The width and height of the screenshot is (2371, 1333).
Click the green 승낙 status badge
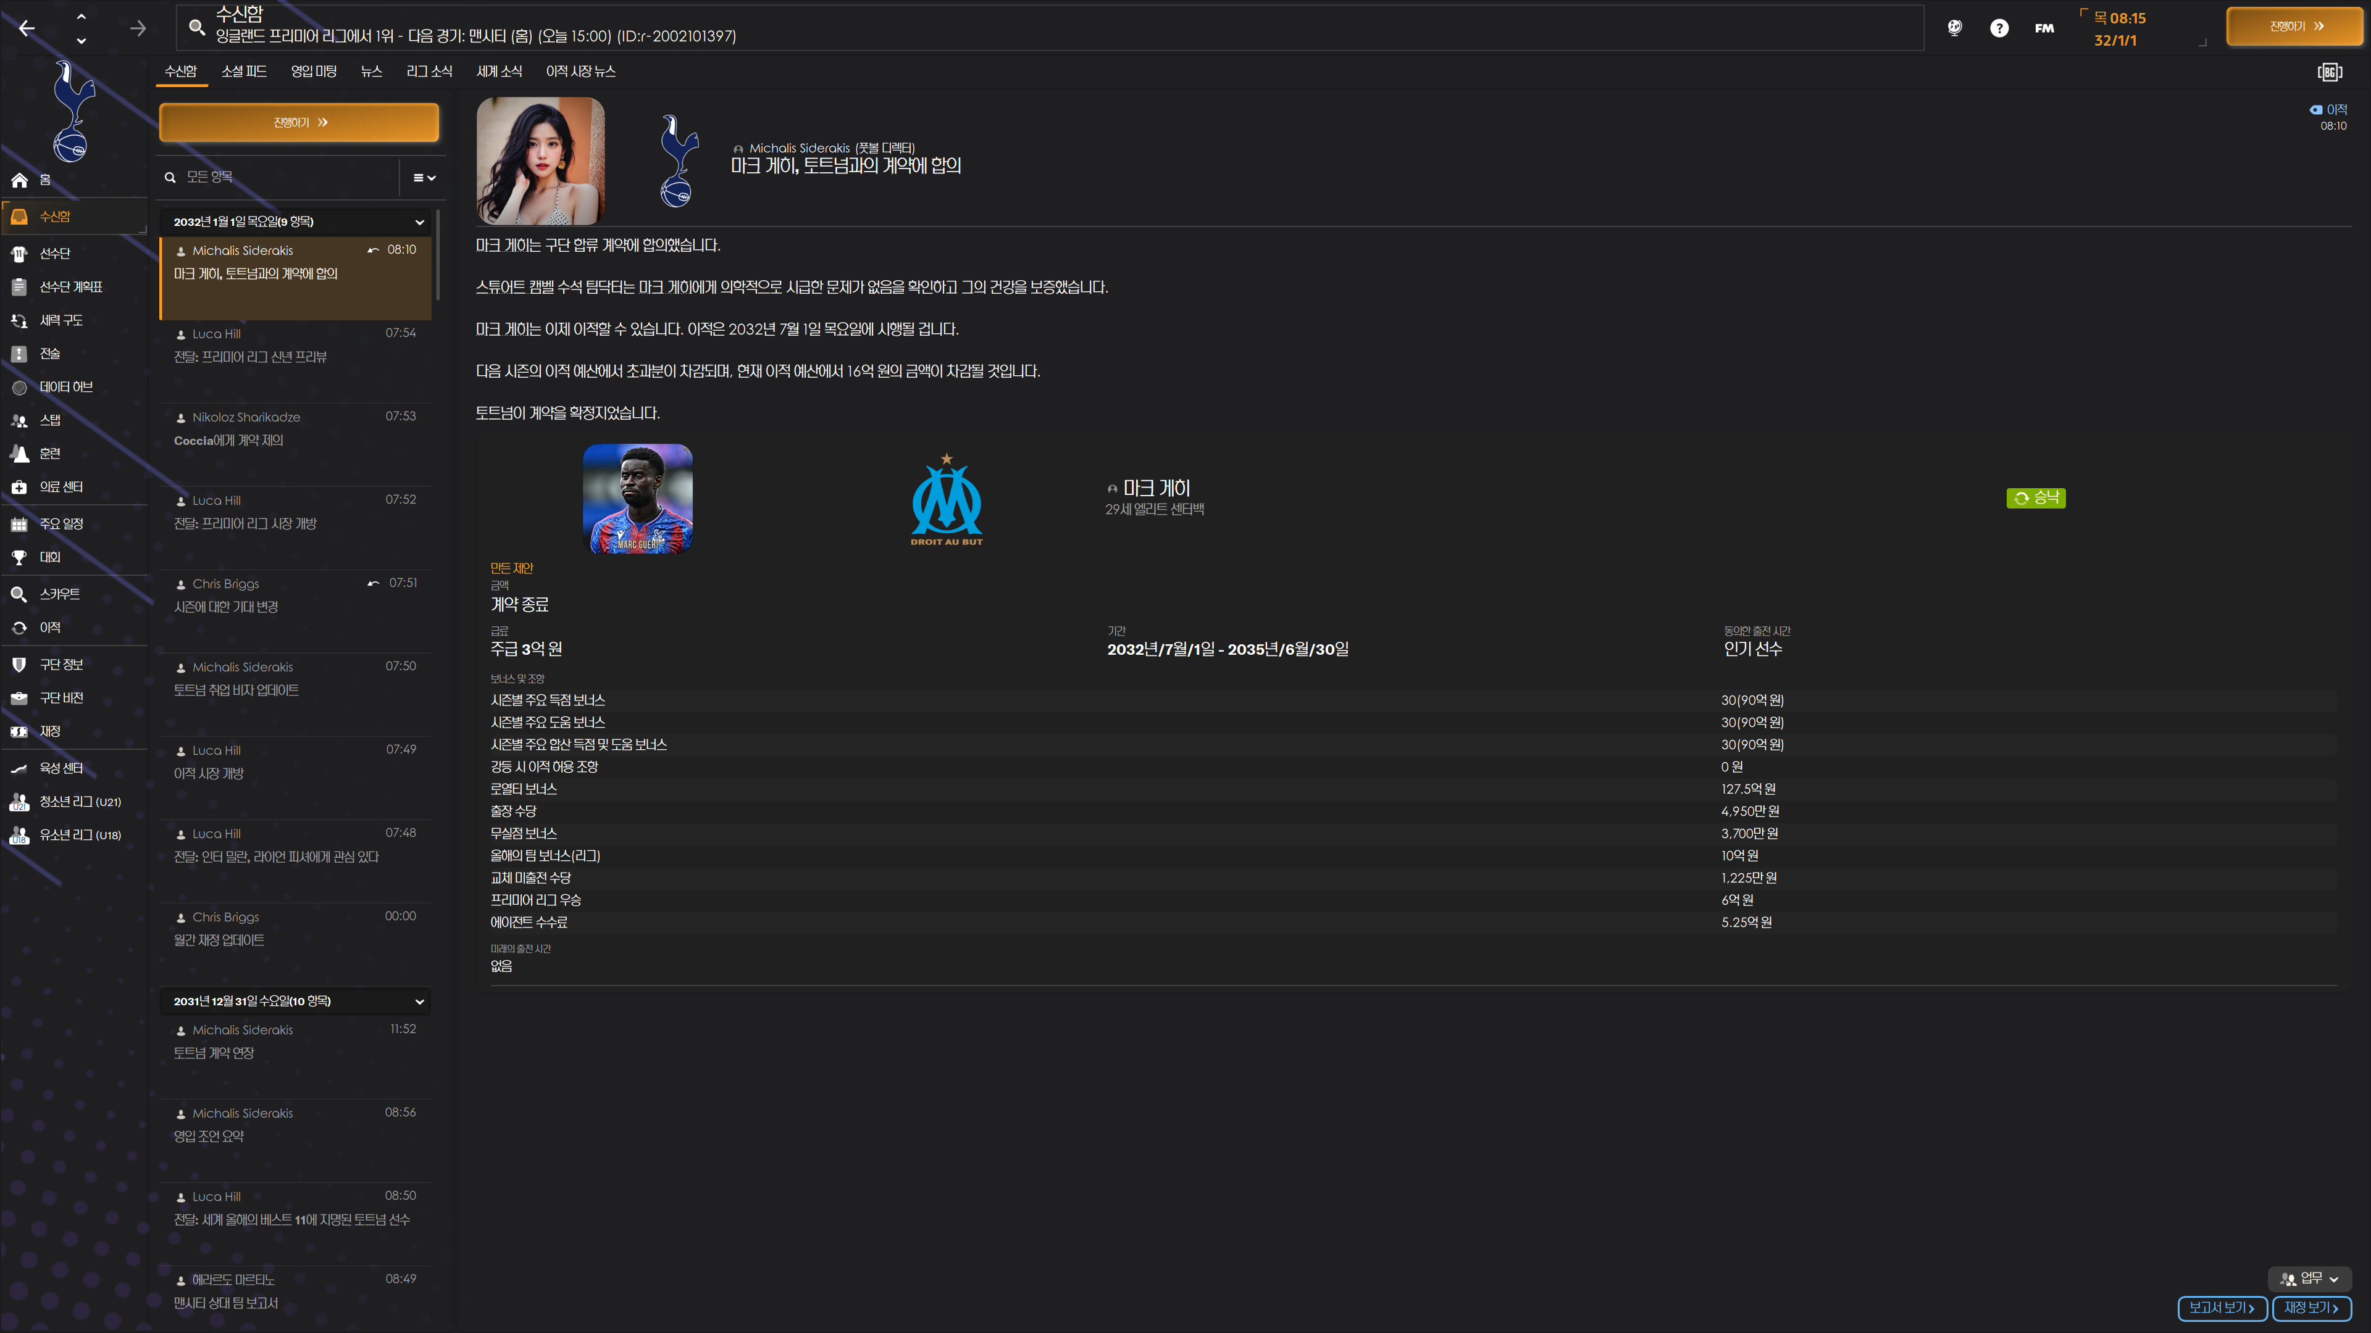tap(2035, 497)
